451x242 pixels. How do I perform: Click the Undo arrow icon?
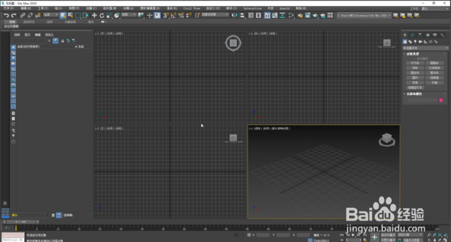click(x=6, y=15)
